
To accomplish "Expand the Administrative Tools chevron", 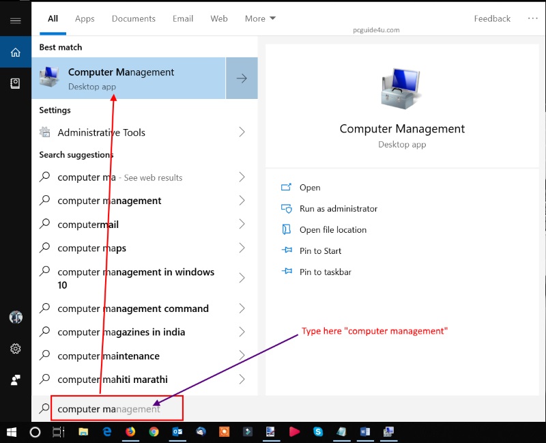I will point(242,132).
